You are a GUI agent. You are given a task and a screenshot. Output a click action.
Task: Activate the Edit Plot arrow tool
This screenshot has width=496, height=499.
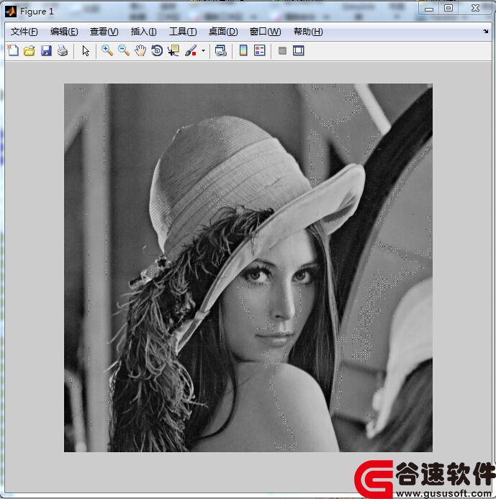pyautogui.click(x=86, y=50)
